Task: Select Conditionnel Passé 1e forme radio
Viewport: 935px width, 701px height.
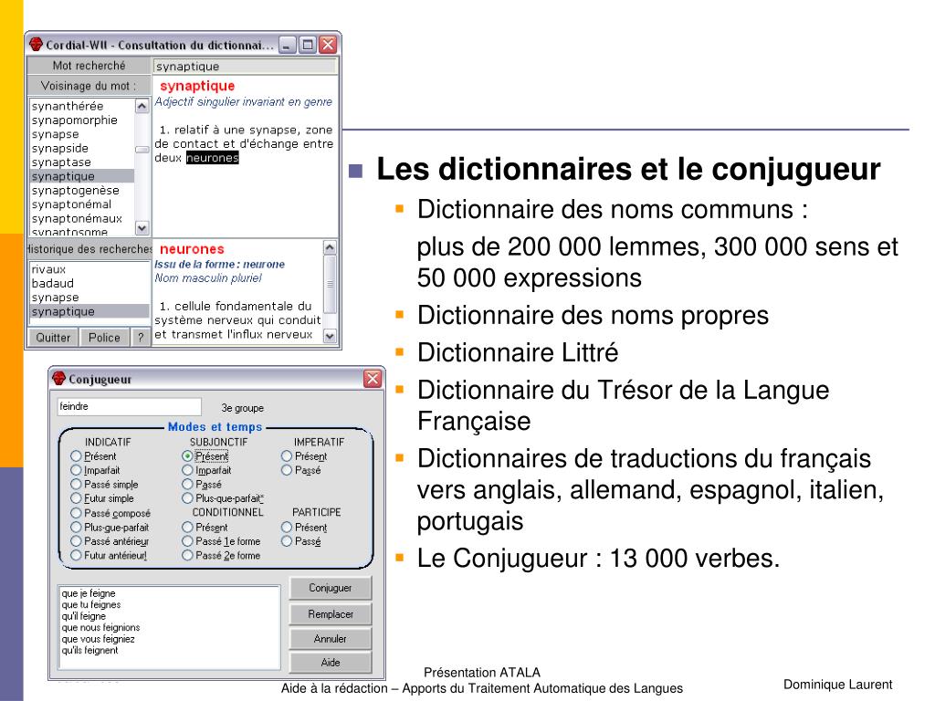Action: click(x=187, y=541)
